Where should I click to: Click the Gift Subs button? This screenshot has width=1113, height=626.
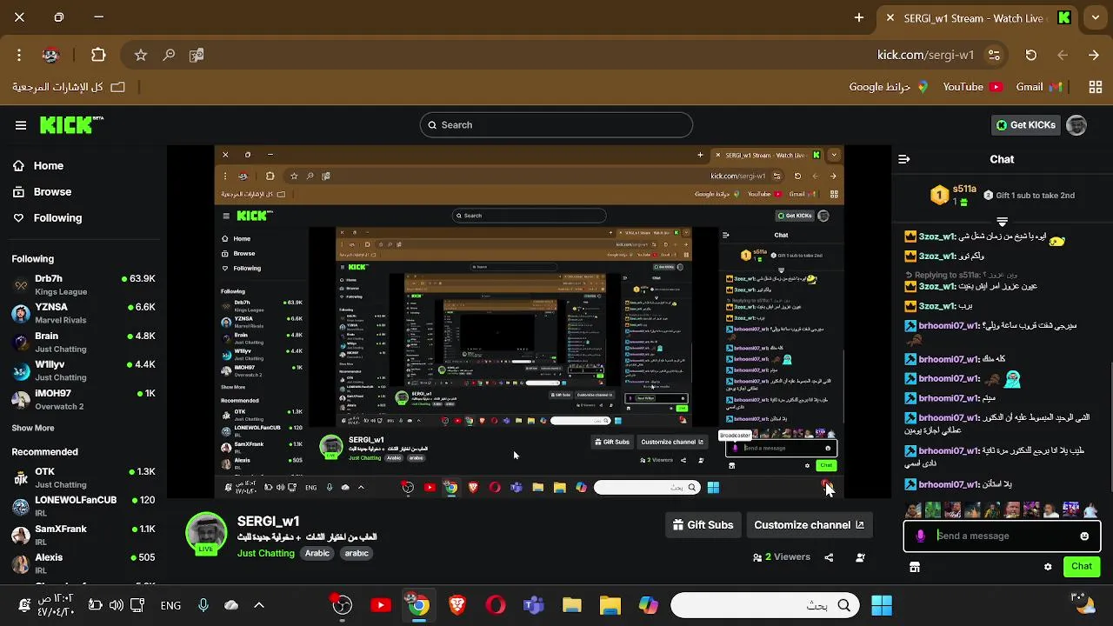tap(703, 525)
